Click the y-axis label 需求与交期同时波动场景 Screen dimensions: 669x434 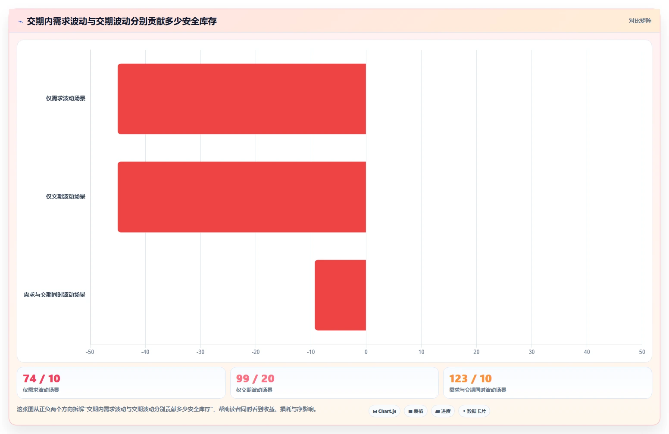(x=54, y=294)
